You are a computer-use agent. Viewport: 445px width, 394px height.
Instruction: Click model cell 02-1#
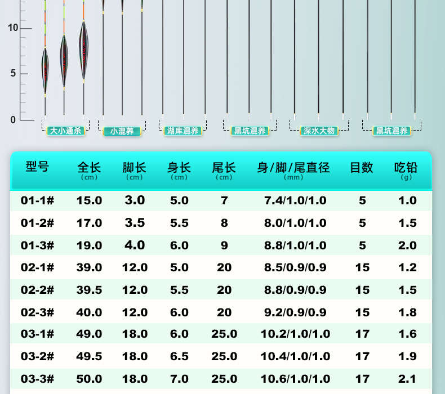click(x=37, y=267)
